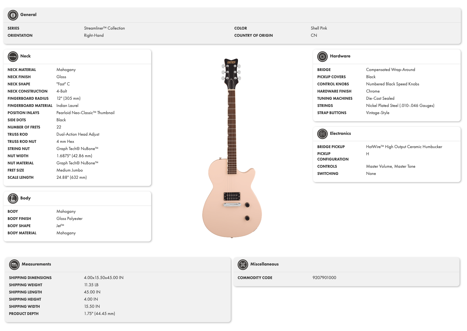
Task: Click the Miscellaneous section icon
Action: 243,264
